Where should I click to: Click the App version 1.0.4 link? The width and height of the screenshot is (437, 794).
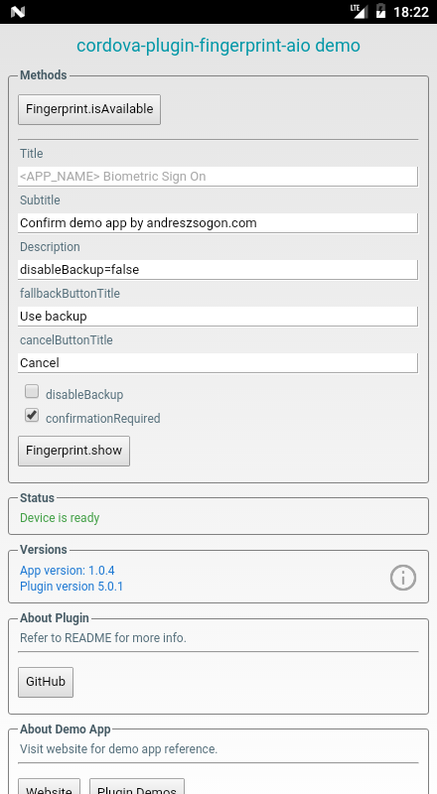pyautogui.click(x=68, y=571)
